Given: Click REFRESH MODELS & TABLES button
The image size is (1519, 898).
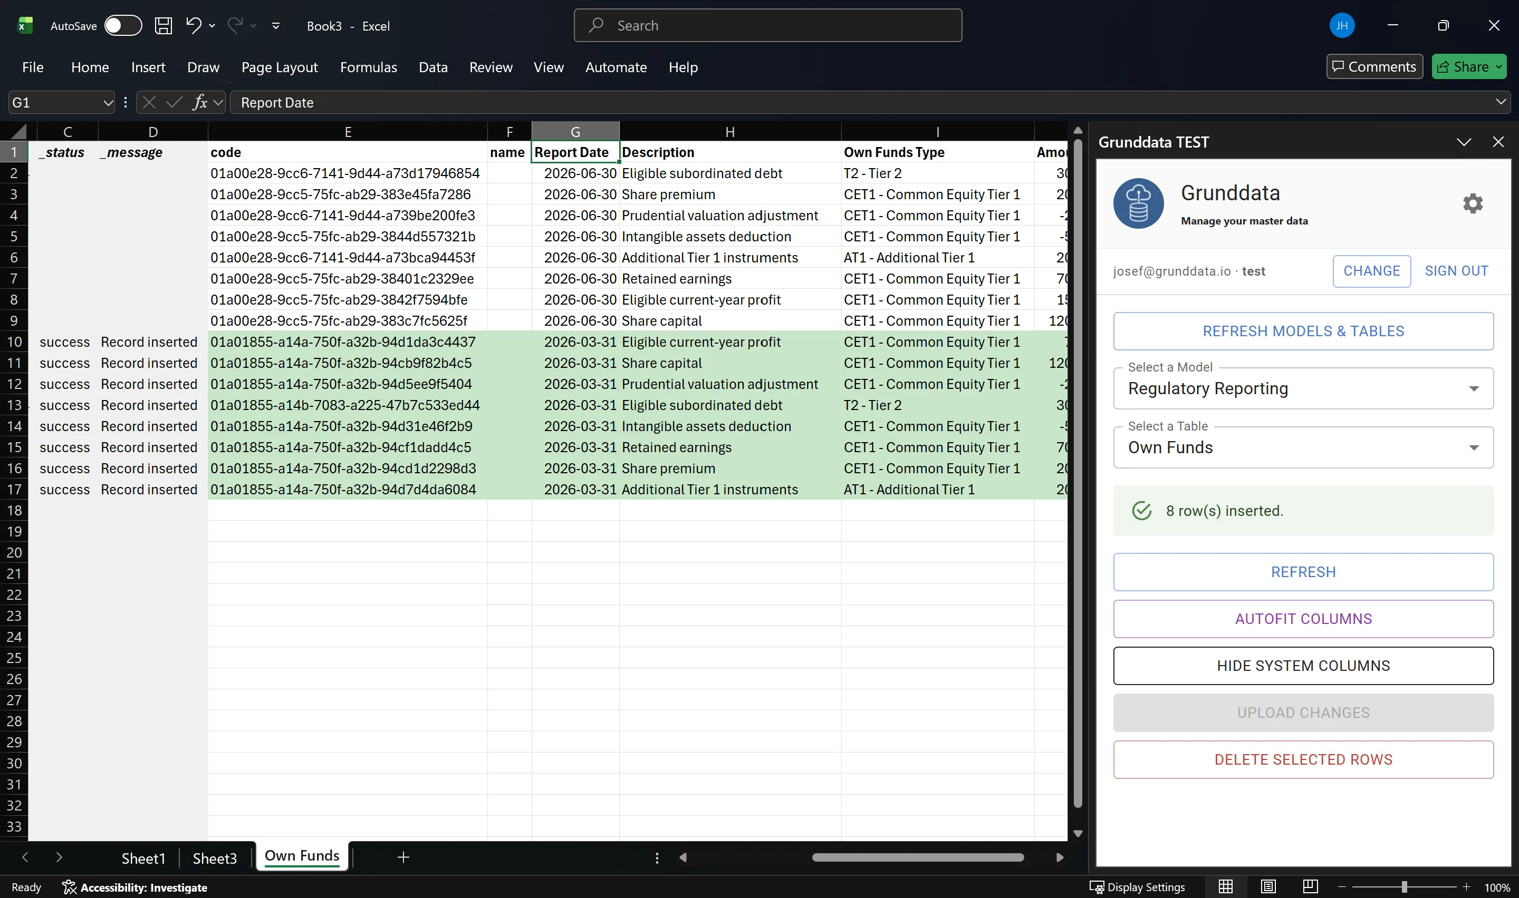Looking at the screenshot, I should (x=1303, y=331).
